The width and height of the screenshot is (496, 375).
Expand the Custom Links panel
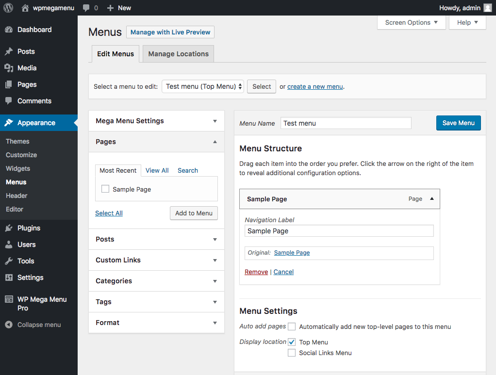[157, 260]
